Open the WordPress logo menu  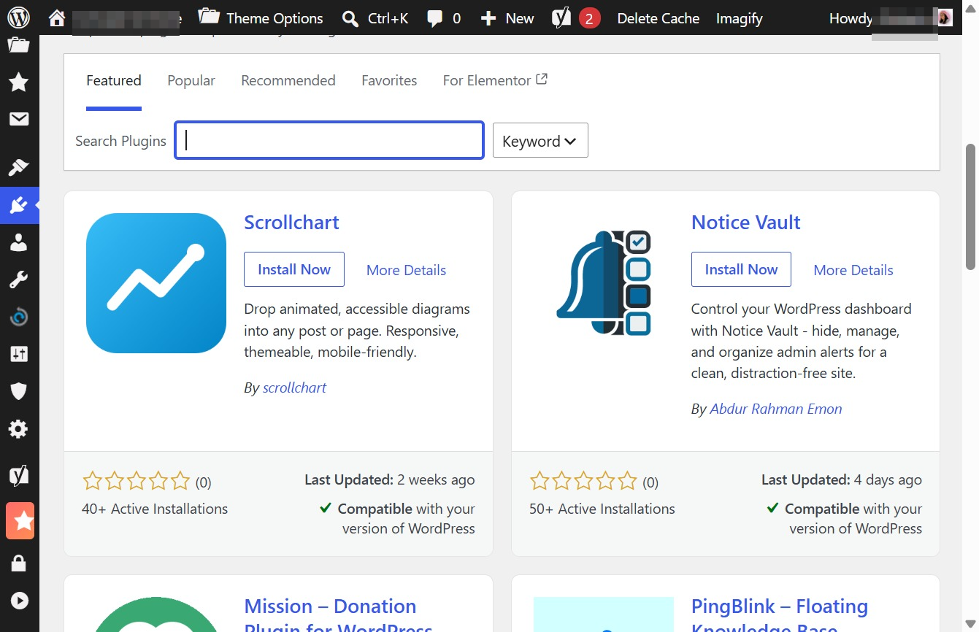(x=18, y=18)
